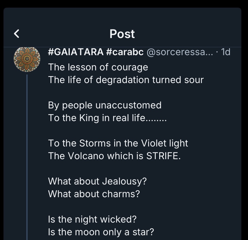Go back using the left arrow
The height and width of the screenshot is (240, 248).
click(x=17, y=34)
